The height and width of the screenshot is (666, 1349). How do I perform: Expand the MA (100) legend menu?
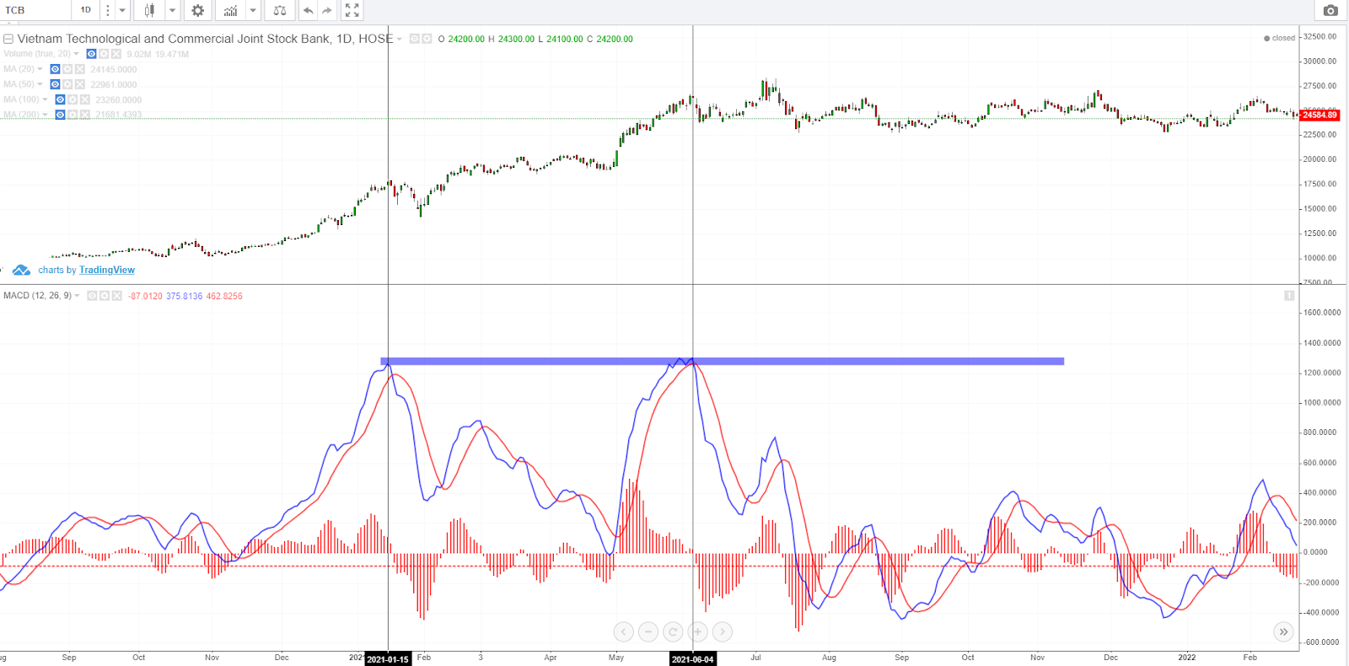(x=45, y=99)
